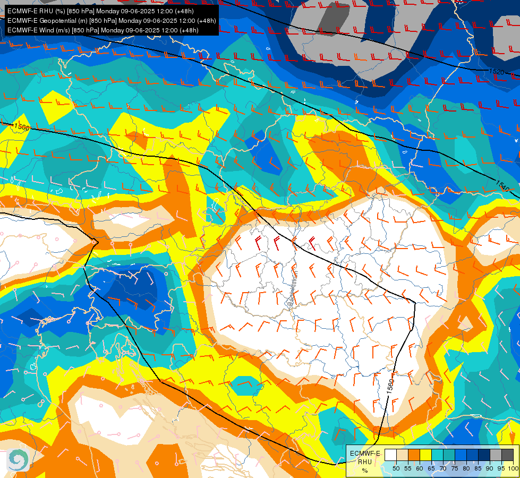Click the 'ECMWF-E Wind (m/s)' title line
520x478 pixels.
[x=103, y=30]
